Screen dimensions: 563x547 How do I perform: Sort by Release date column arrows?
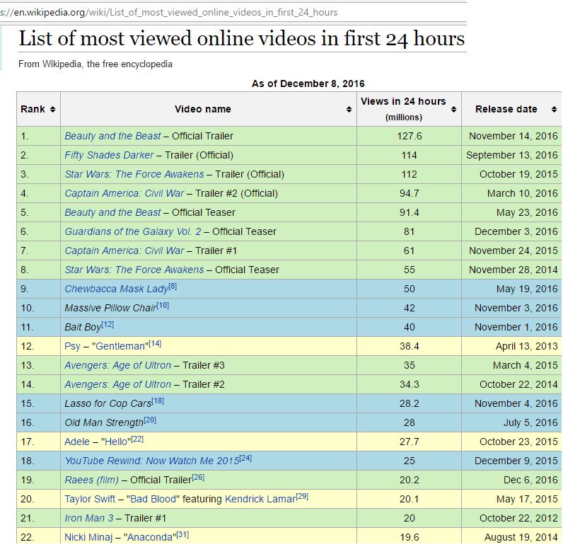point(555,109)
